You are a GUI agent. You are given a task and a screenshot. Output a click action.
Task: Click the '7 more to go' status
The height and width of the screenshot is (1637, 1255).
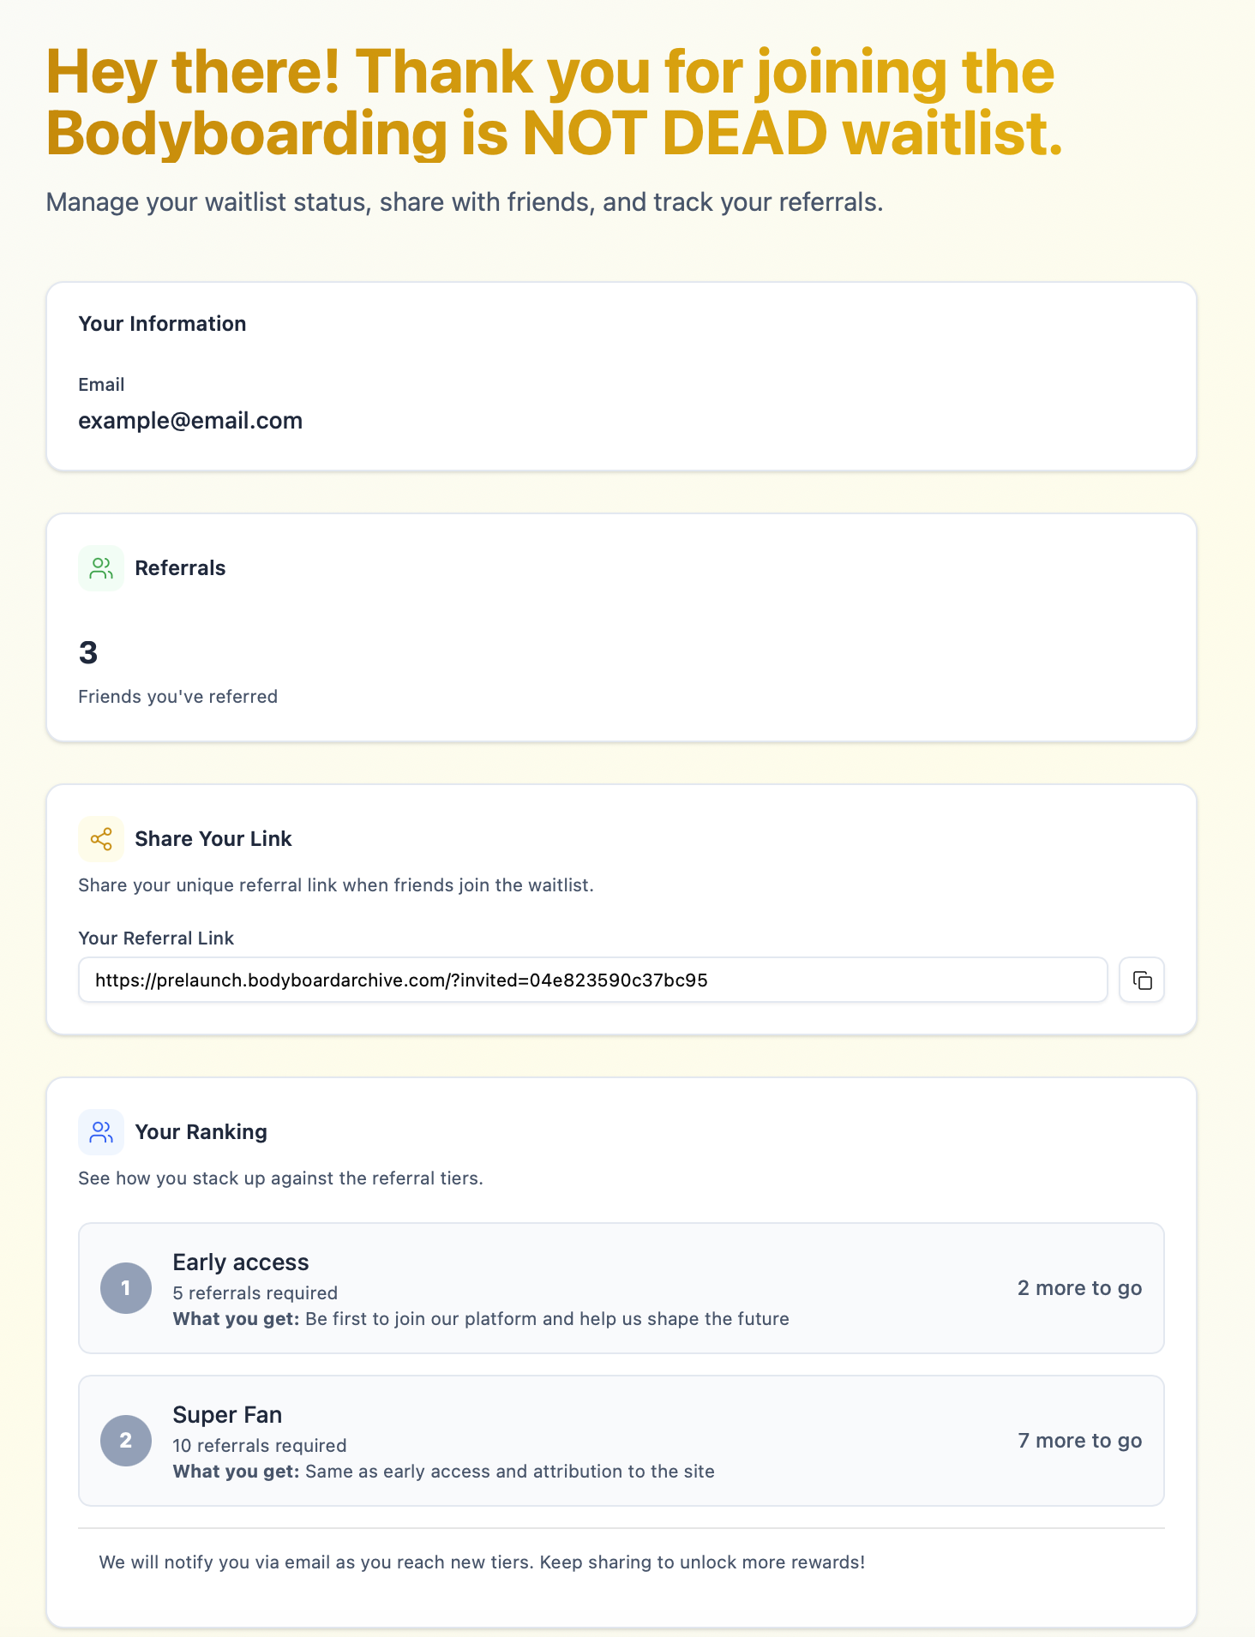(1079, 1441)
